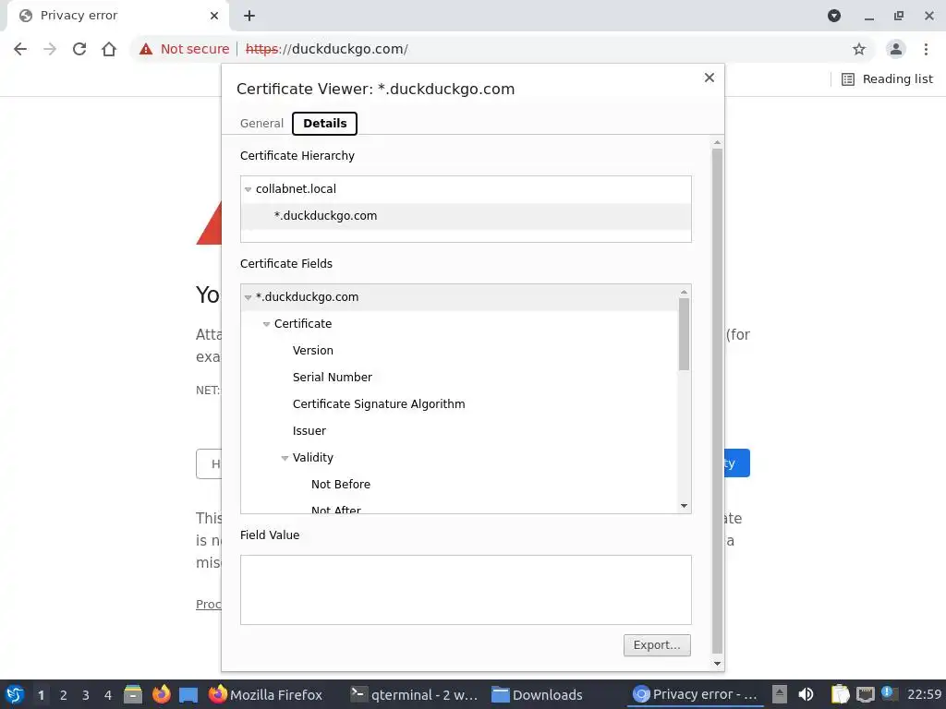The width and height of the screenshot is (946, 709).
Task: Click dialog scrollbar down arrow
Action: click(717, 663)
